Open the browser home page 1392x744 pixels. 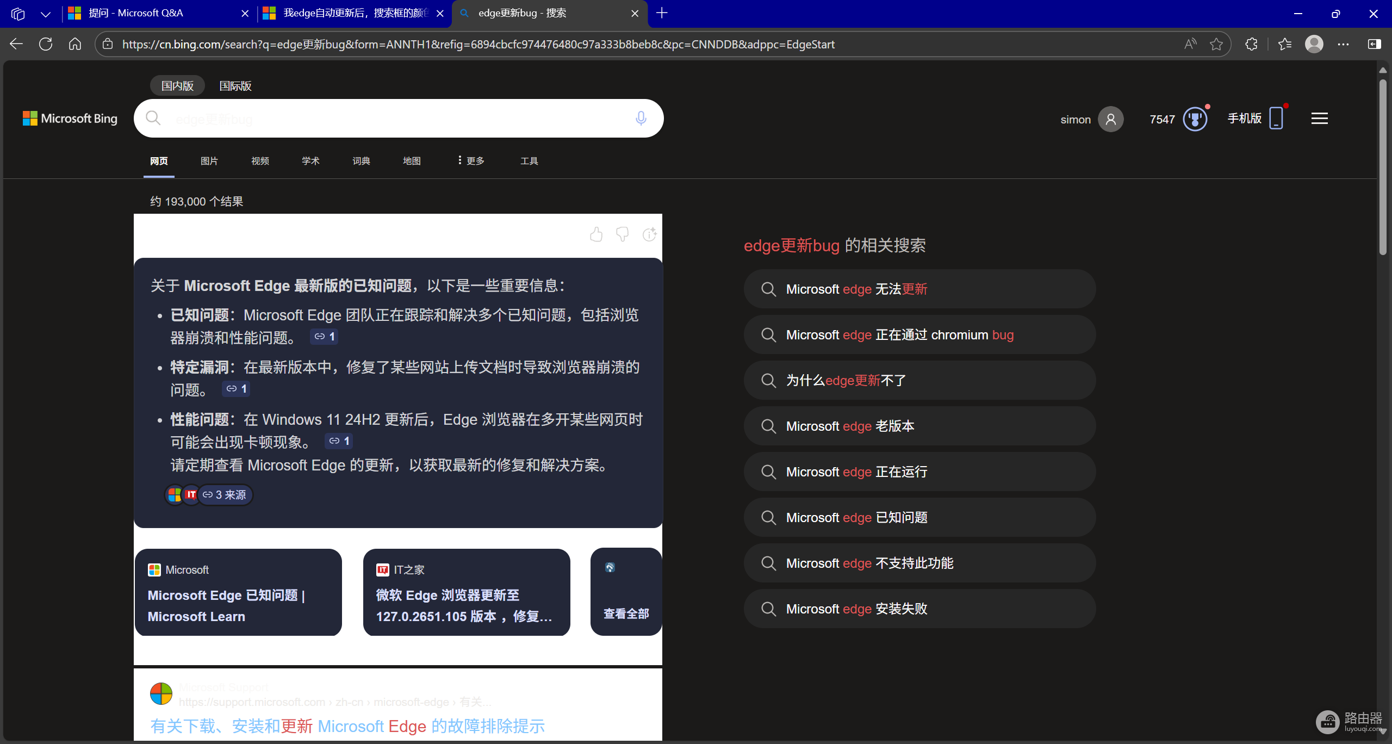click(x=75, y=44)
